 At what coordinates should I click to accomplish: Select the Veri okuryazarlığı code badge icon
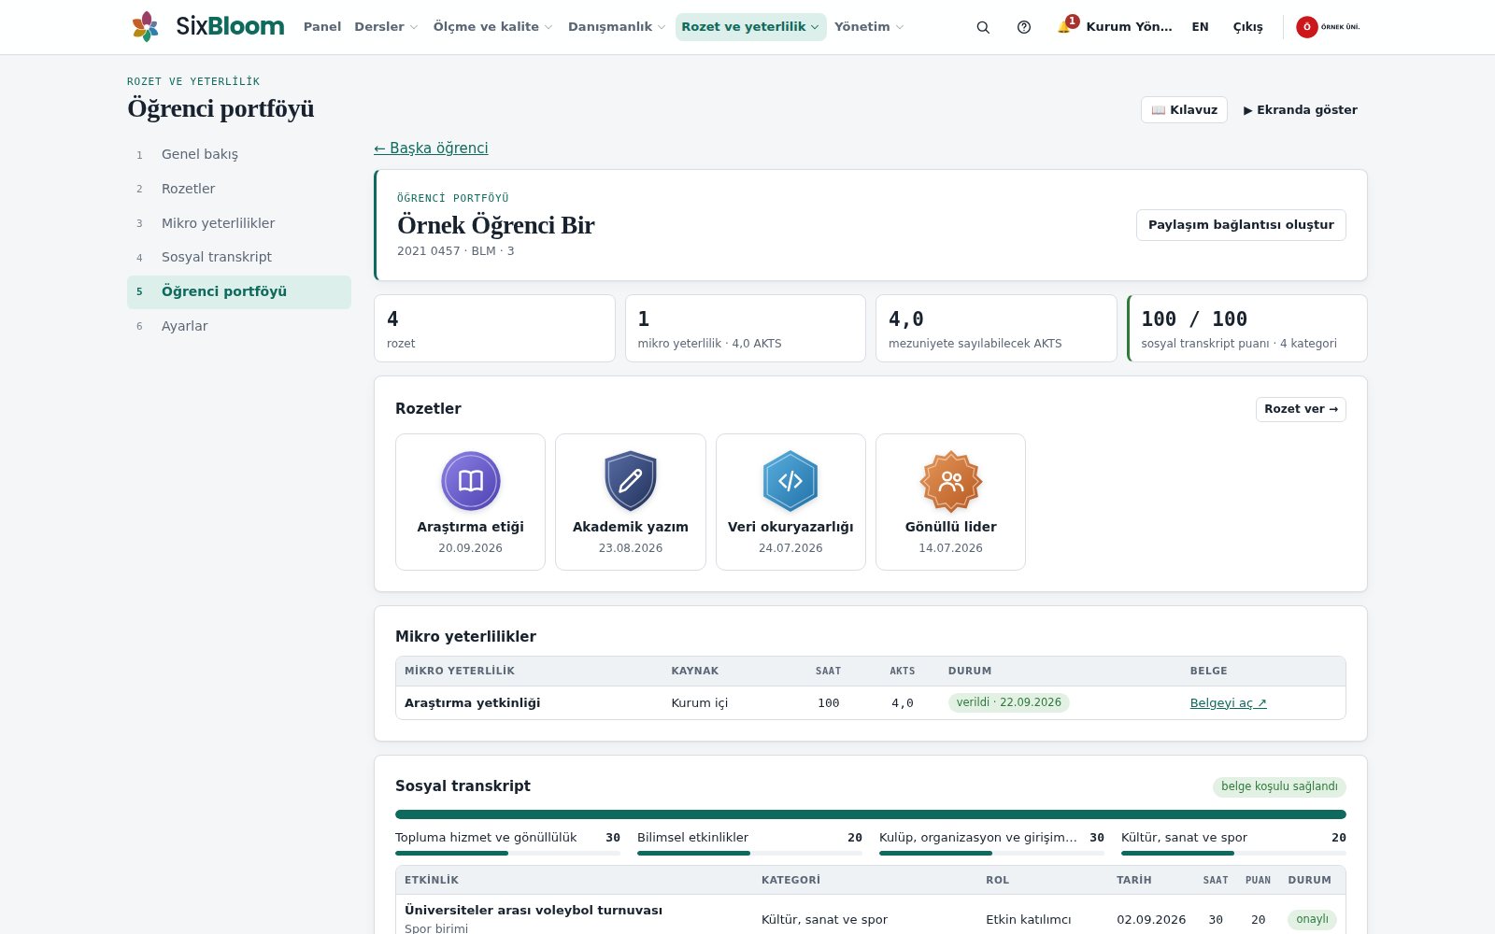[790, 481]
